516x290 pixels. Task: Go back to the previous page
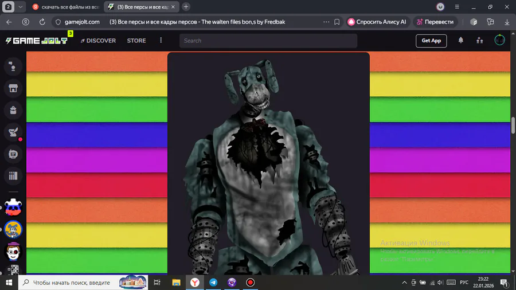tap(9, 22)
